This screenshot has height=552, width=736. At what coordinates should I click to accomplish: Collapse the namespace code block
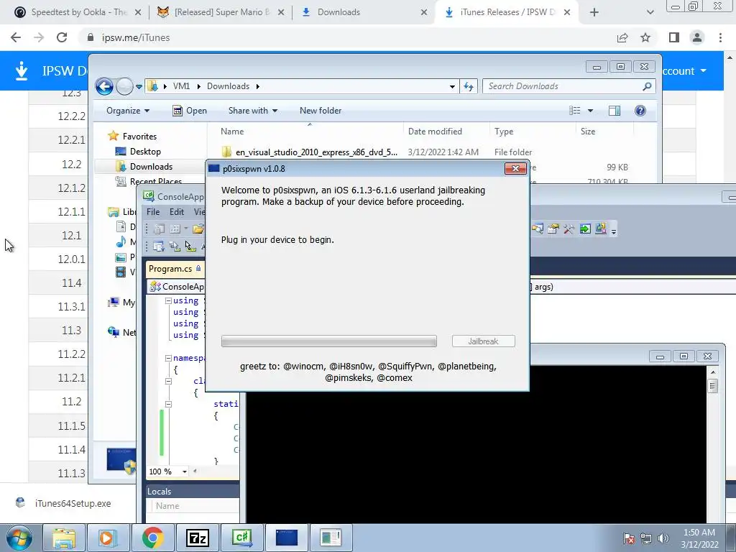(168, 358)
